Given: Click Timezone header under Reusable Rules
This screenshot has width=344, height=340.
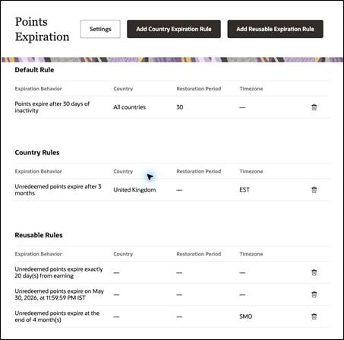Looking at the screenshot, I should [251, 254].
